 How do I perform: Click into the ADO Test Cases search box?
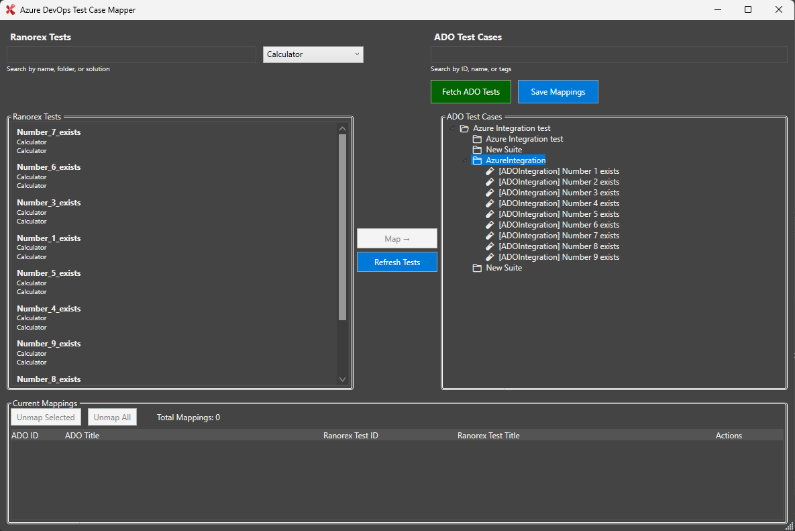click(608, 54)
